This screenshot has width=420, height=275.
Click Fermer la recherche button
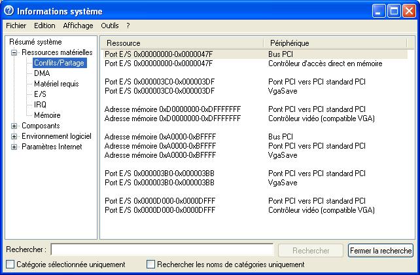[381, 251]
